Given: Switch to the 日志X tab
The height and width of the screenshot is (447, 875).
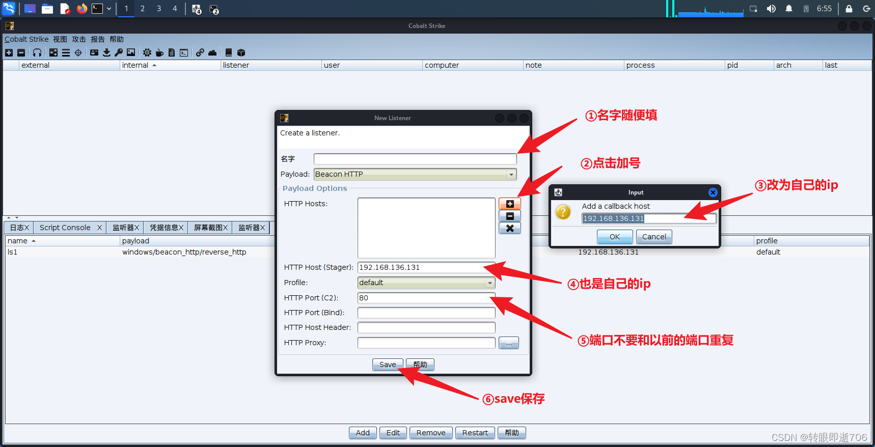Looking at the screenshot, I should click(x=19, y=228).
